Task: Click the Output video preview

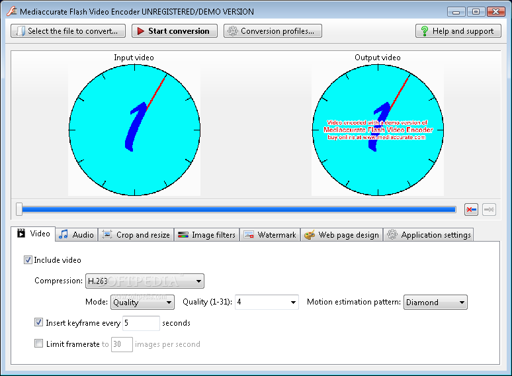Action: pos(378,130)
